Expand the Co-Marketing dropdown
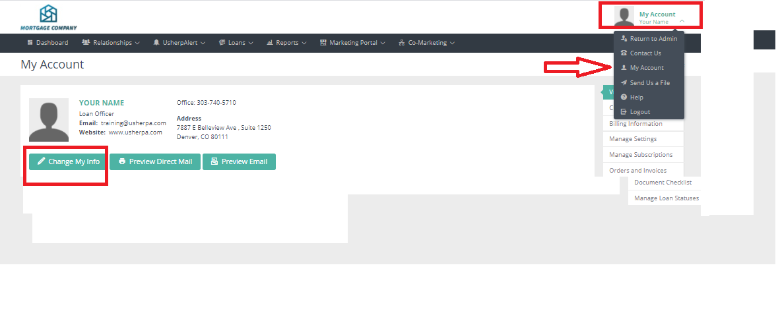780x315 pixels. (x=427, y=43)
